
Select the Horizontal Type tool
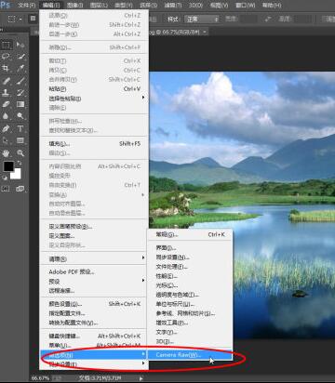click(20, 128)
